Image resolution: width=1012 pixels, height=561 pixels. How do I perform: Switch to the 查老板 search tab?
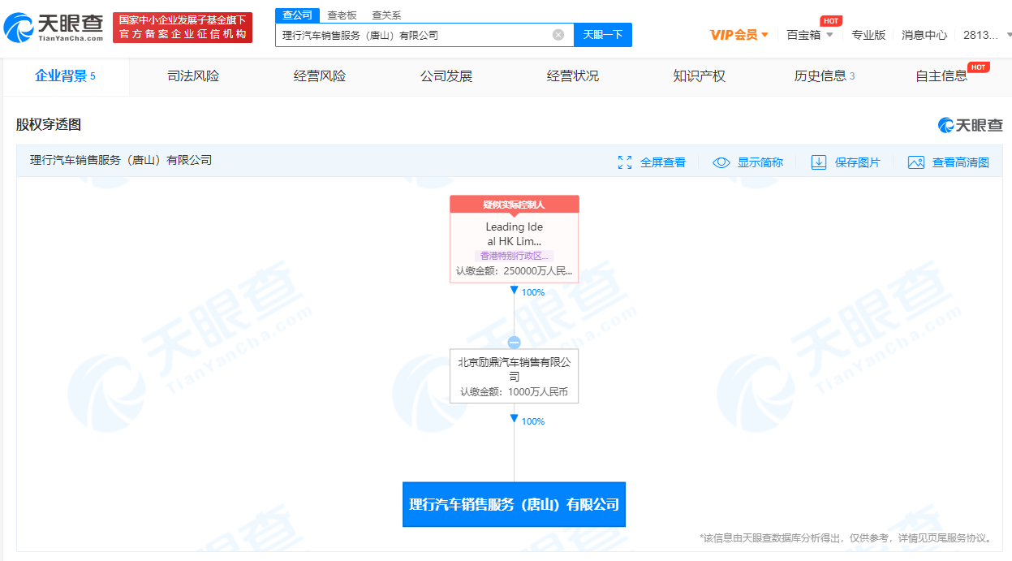[342, 15]
